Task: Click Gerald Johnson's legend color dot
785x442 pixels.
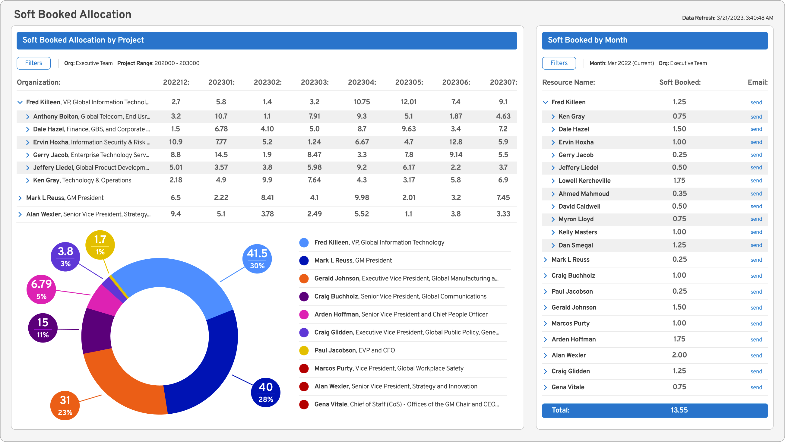Action: 304,278
